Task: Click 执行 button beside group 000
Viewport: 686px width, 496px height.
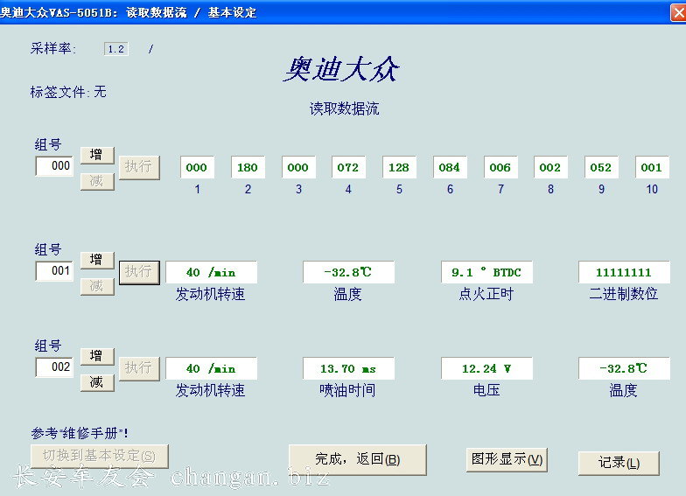Action: (x=139, y=168)
